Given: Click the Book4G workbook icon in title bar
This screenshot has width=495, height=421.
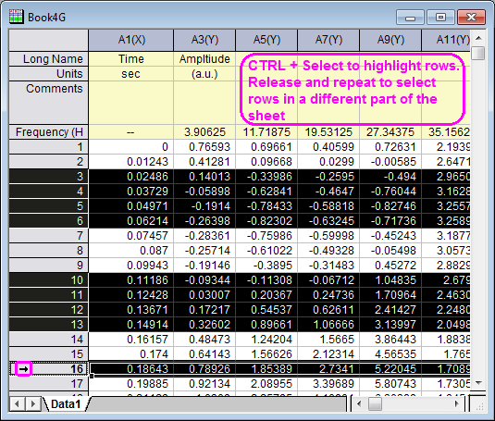Looking at the screenshot, I should 16,17.
